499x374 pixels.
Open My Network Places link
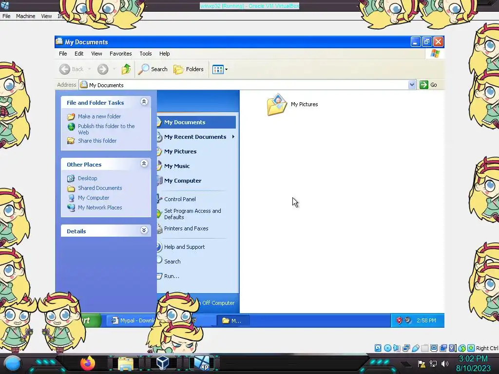tap(100, 207)
